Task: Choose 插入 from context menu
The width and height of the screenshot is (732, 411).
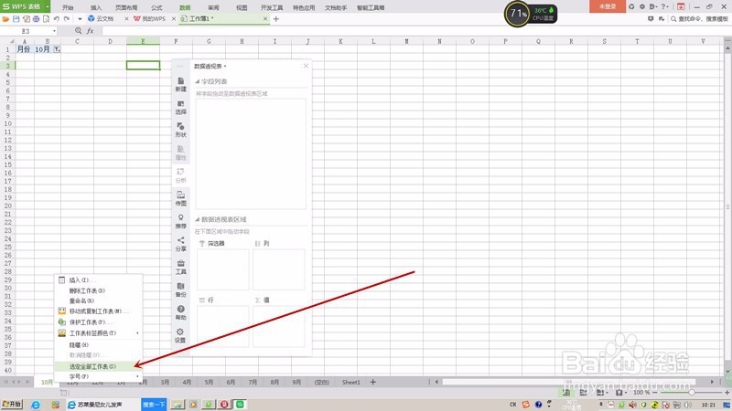Action: (x=98, y=280)
